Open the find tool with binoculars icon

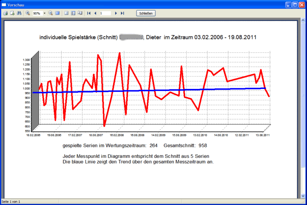pos(19,13)
